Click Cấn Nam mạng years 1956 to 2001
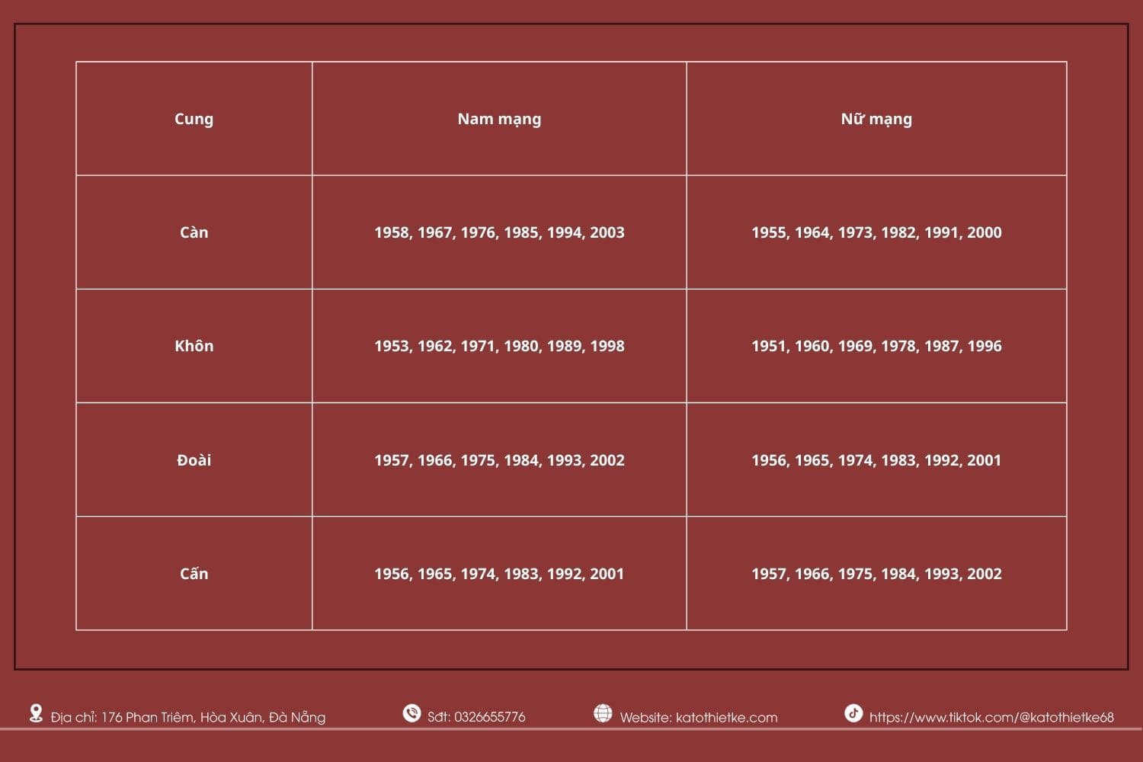Viewport: 1143px width, 762px height. [x=499, y=574]
